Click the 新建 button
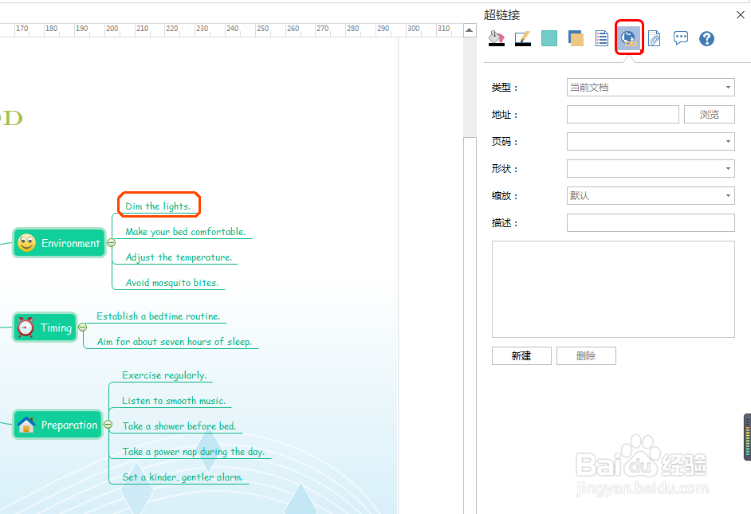This screenshot has height=514, width=751. click(x=521, y=355)
